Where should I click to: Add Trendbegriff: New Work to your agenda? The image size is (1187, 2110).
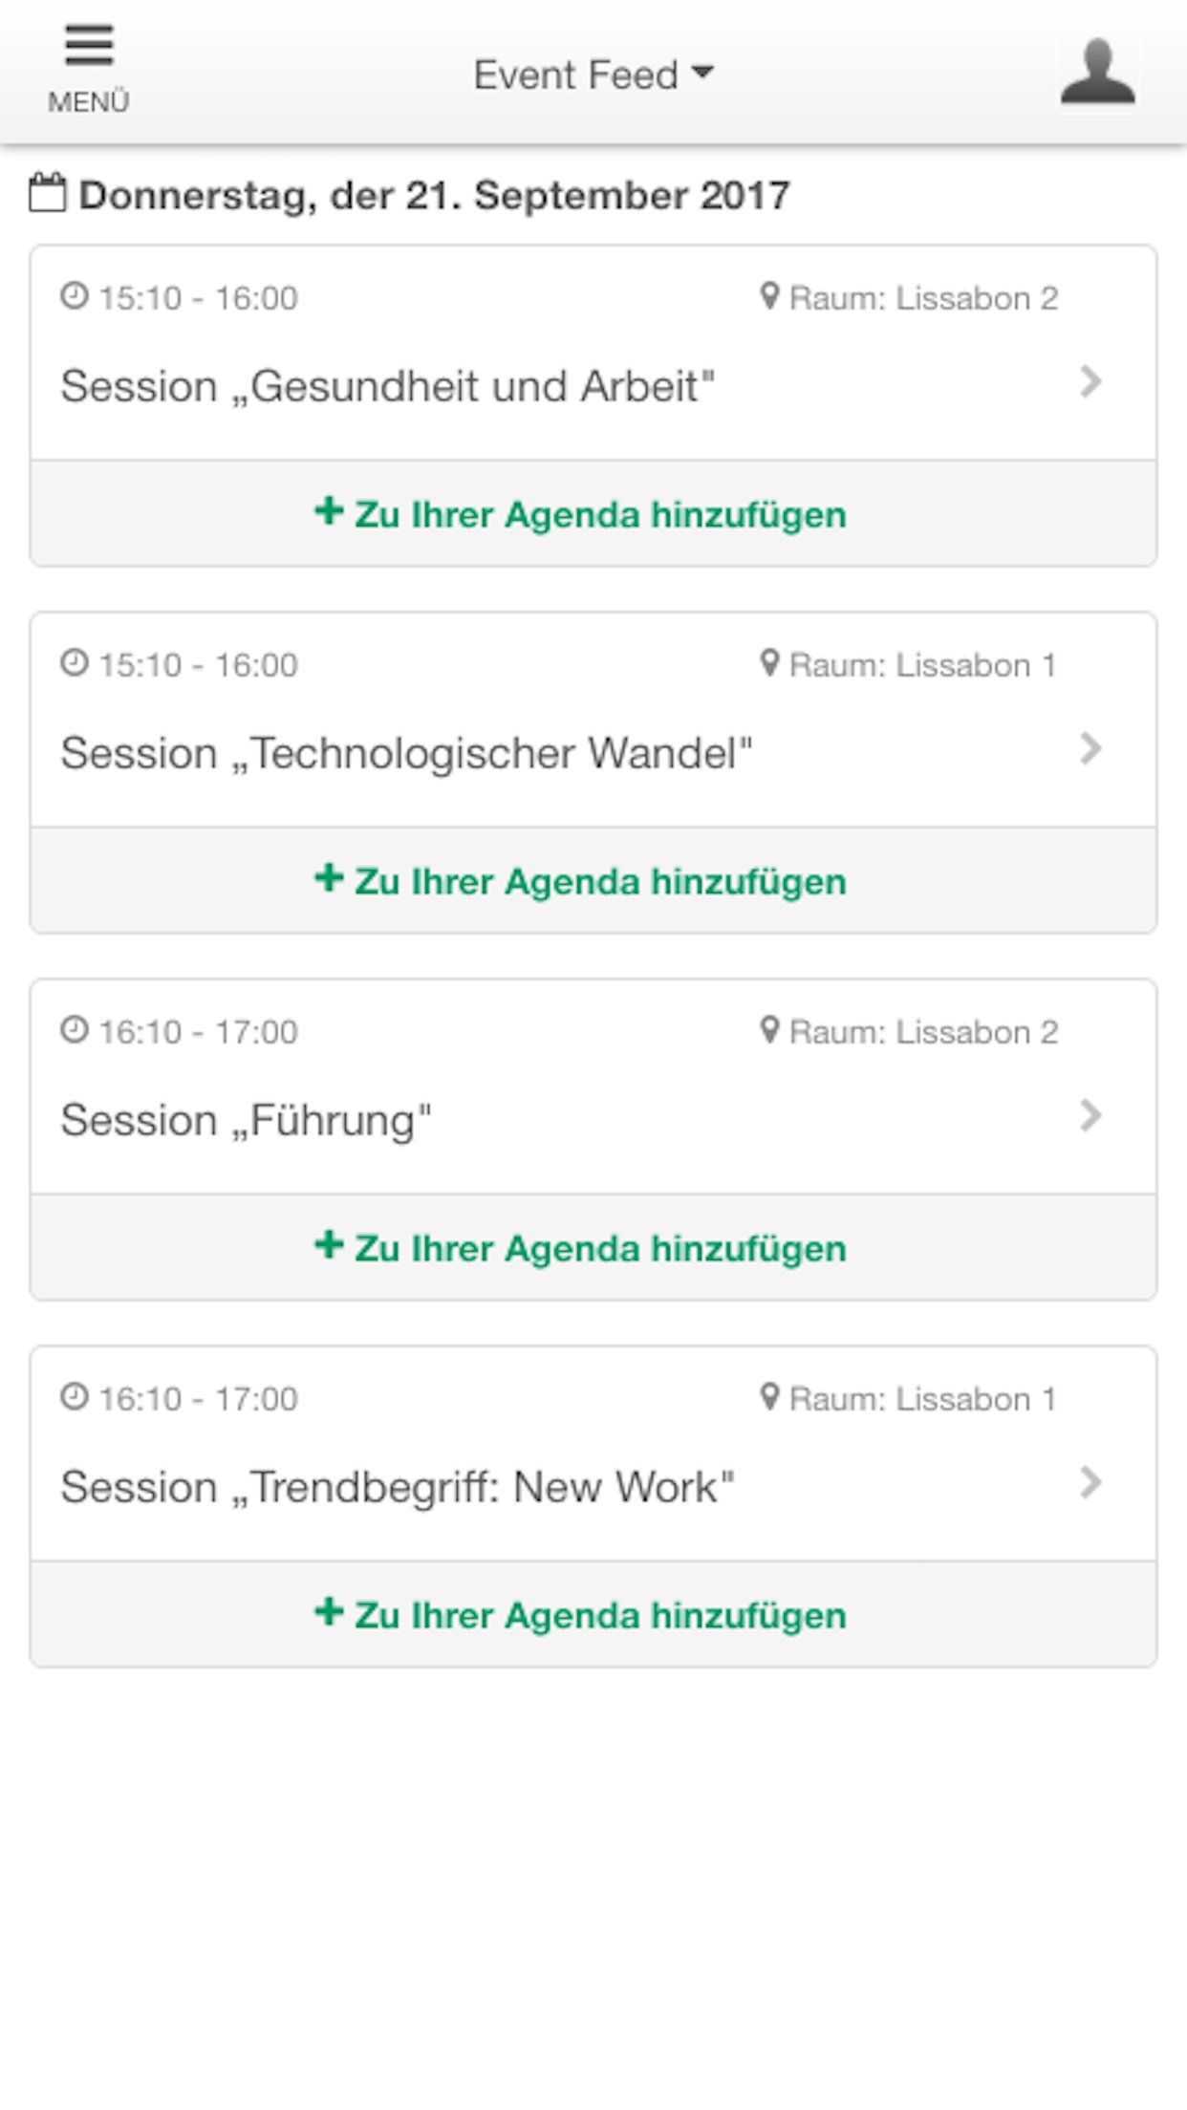pyautogui.click(x=593, y=1615)
